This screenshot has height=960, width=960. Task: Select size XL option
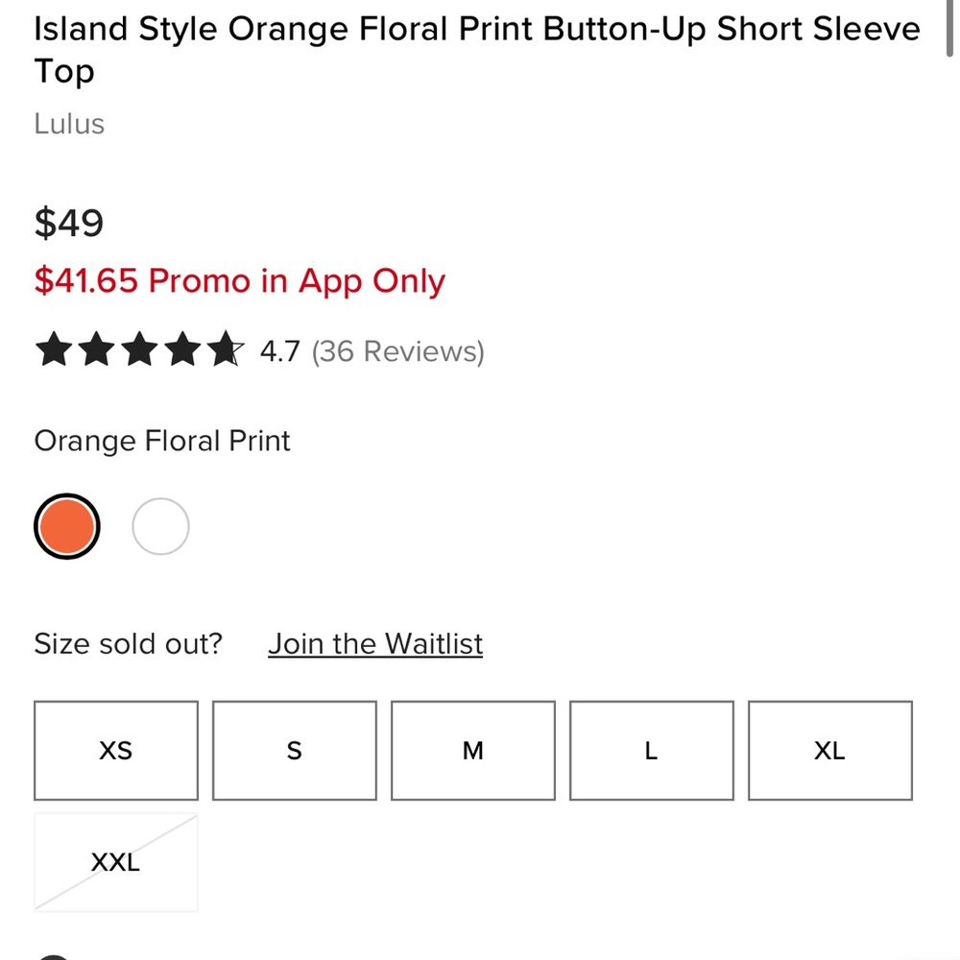[830, 751]
